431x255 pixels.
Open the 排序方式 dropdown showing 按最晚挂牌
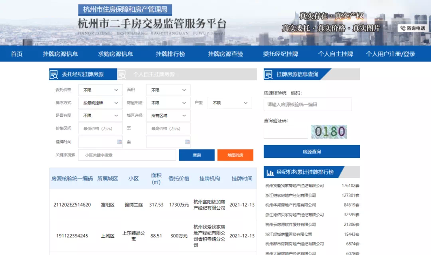(100, 103)
